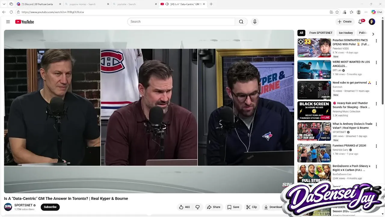Click the video player area

149,112
